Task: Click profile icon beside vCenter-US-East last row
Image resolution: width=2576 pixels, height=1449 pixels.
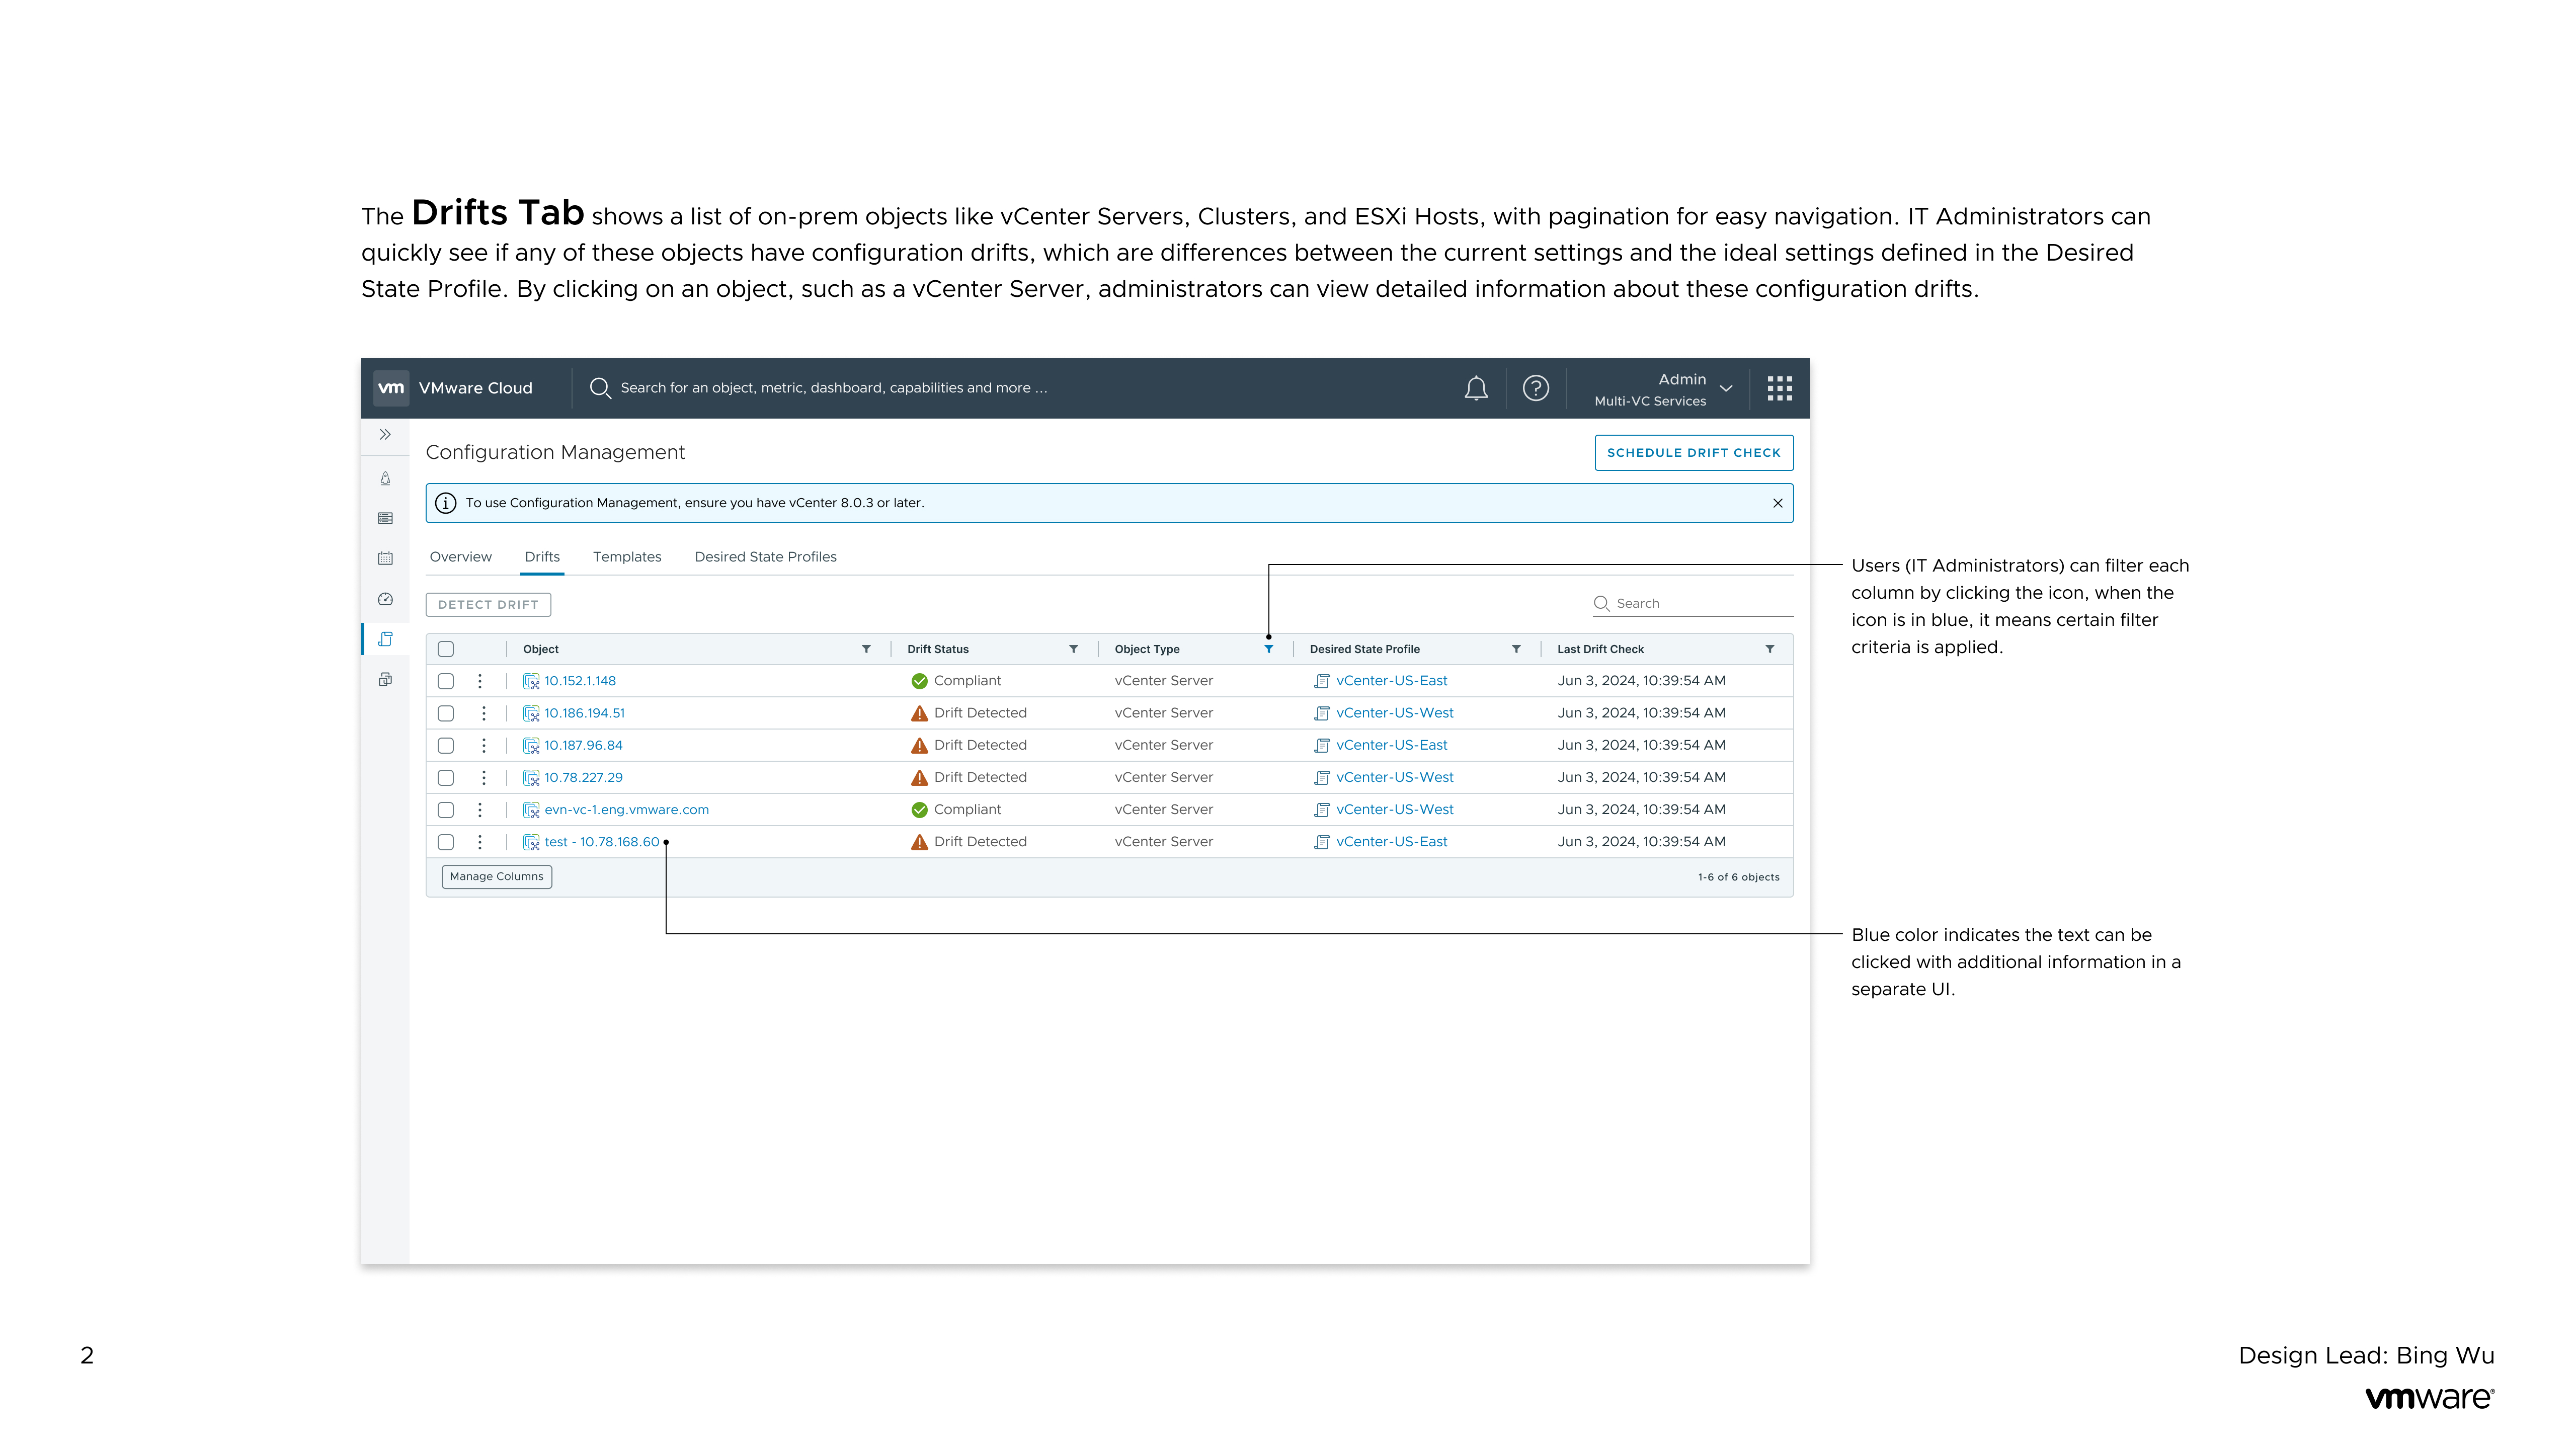Action: (1322, 843)
